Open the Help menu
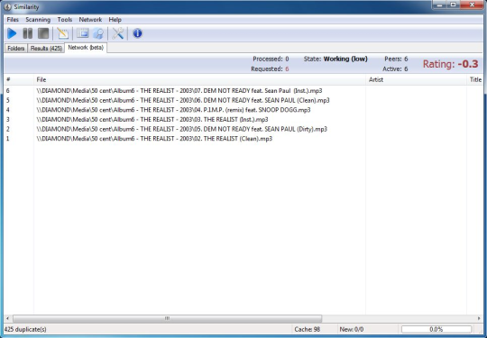487x338 pixels. coord(115,20)
